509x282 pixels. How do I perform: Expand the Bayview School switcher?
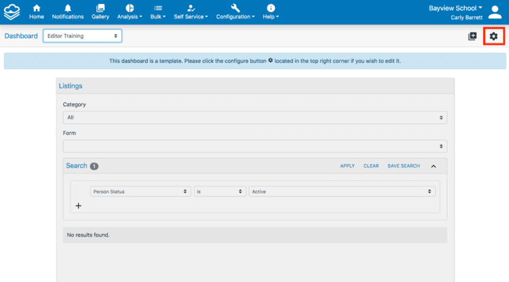tap(455, 8)
